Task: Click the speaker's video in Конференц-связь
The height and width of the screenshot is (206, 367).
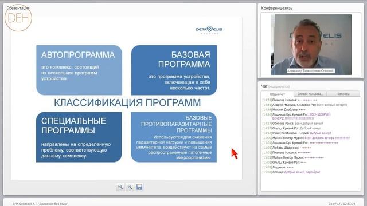Action: (311, 45)
